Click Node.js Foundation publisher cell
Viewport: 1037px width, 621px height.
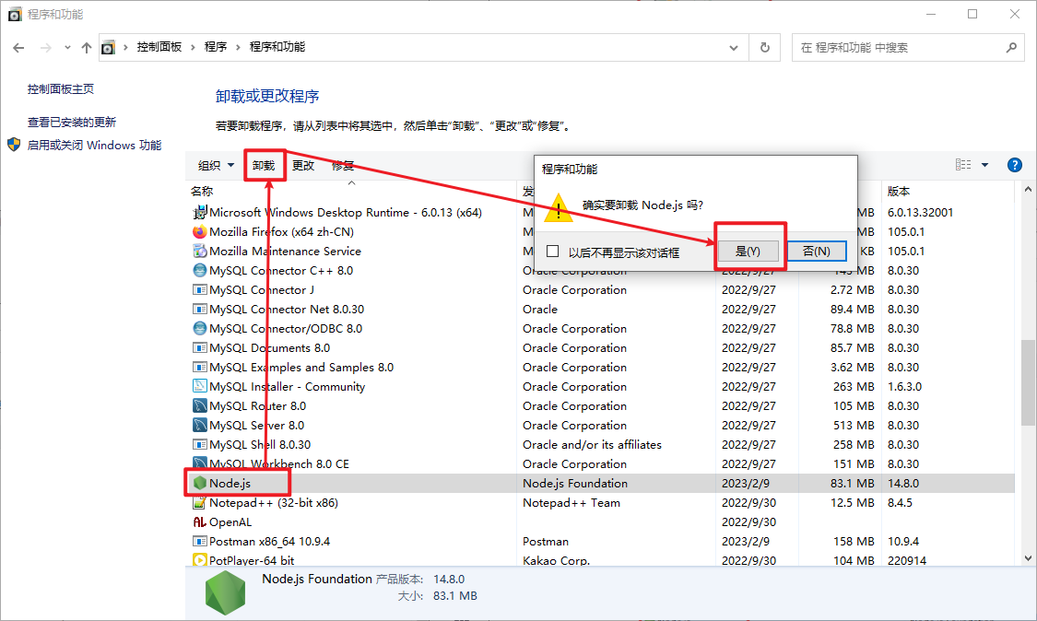574,483
